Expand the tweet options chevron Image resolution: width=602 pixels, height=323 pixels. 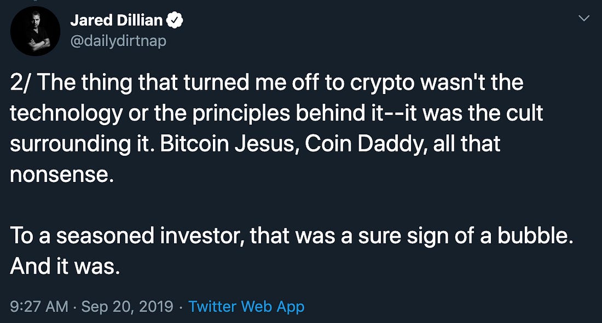[x=583, y=18]
